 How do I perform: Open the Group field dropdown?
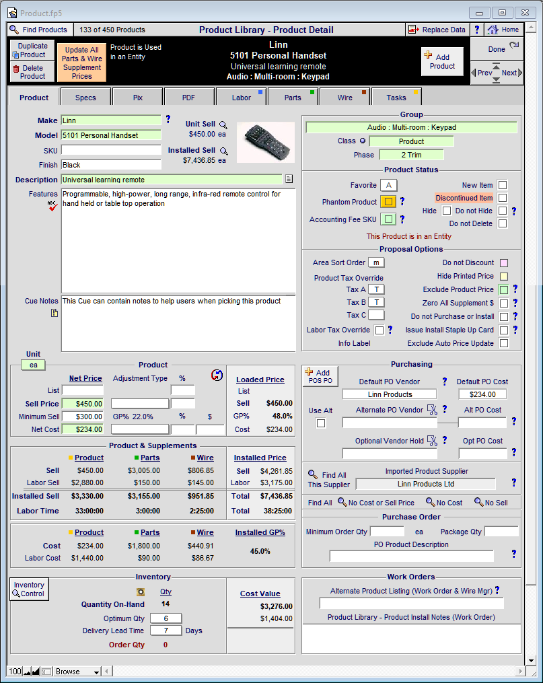pos(411,127)
